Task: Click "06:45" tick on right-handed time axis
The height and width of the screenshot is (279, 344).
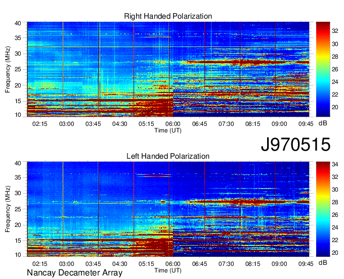Action: click(x=200, y=124)
